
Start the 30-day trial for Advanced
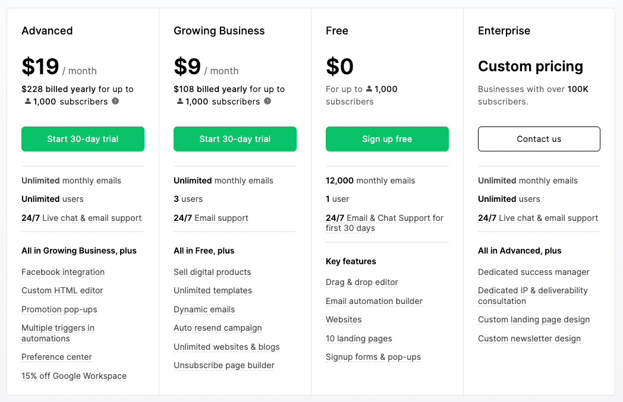click(83, 138)
